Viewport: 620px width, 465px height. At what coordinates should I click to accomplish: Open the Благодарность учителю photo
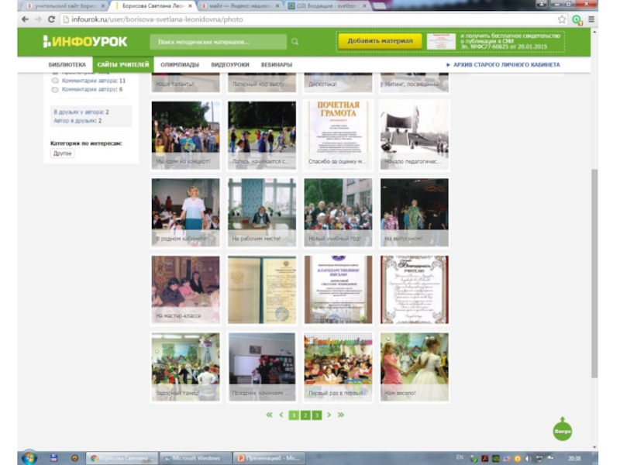415,289
